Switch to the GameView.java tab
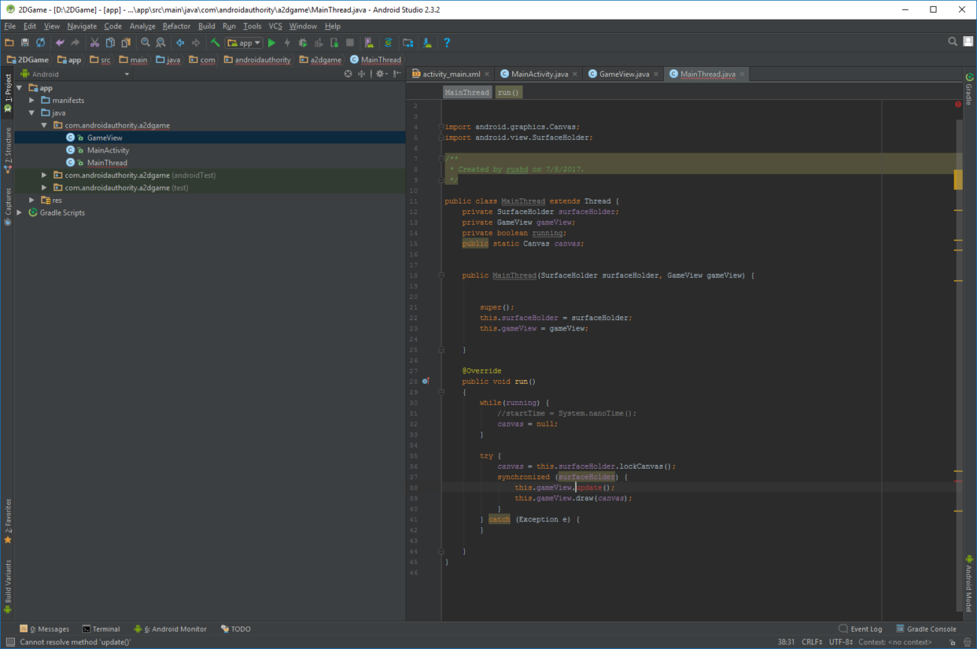The image size is (977, 649). click(x=623, y=74)
